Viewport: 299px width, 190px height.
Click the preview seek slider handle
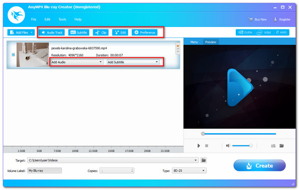tap(203, 134)
